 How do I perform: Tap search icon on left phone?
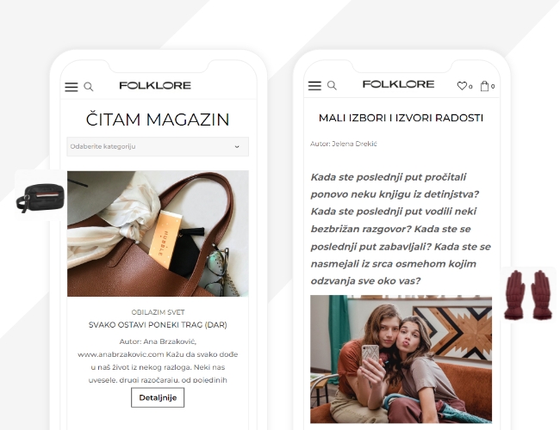point(89,87)
